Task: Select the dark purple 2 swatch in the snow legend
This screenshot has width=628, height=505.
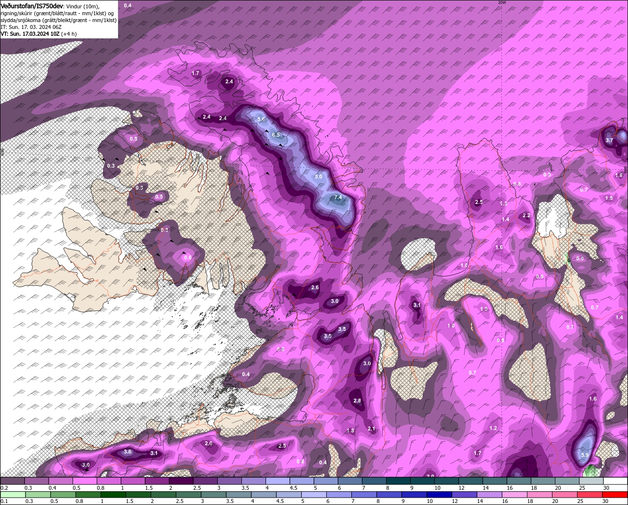Action: [181, 481]
